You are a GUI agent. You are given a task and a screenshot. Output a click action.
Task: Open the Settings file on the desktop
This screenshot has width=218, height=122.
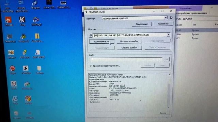pyautogui.click(x=40, y=70)
